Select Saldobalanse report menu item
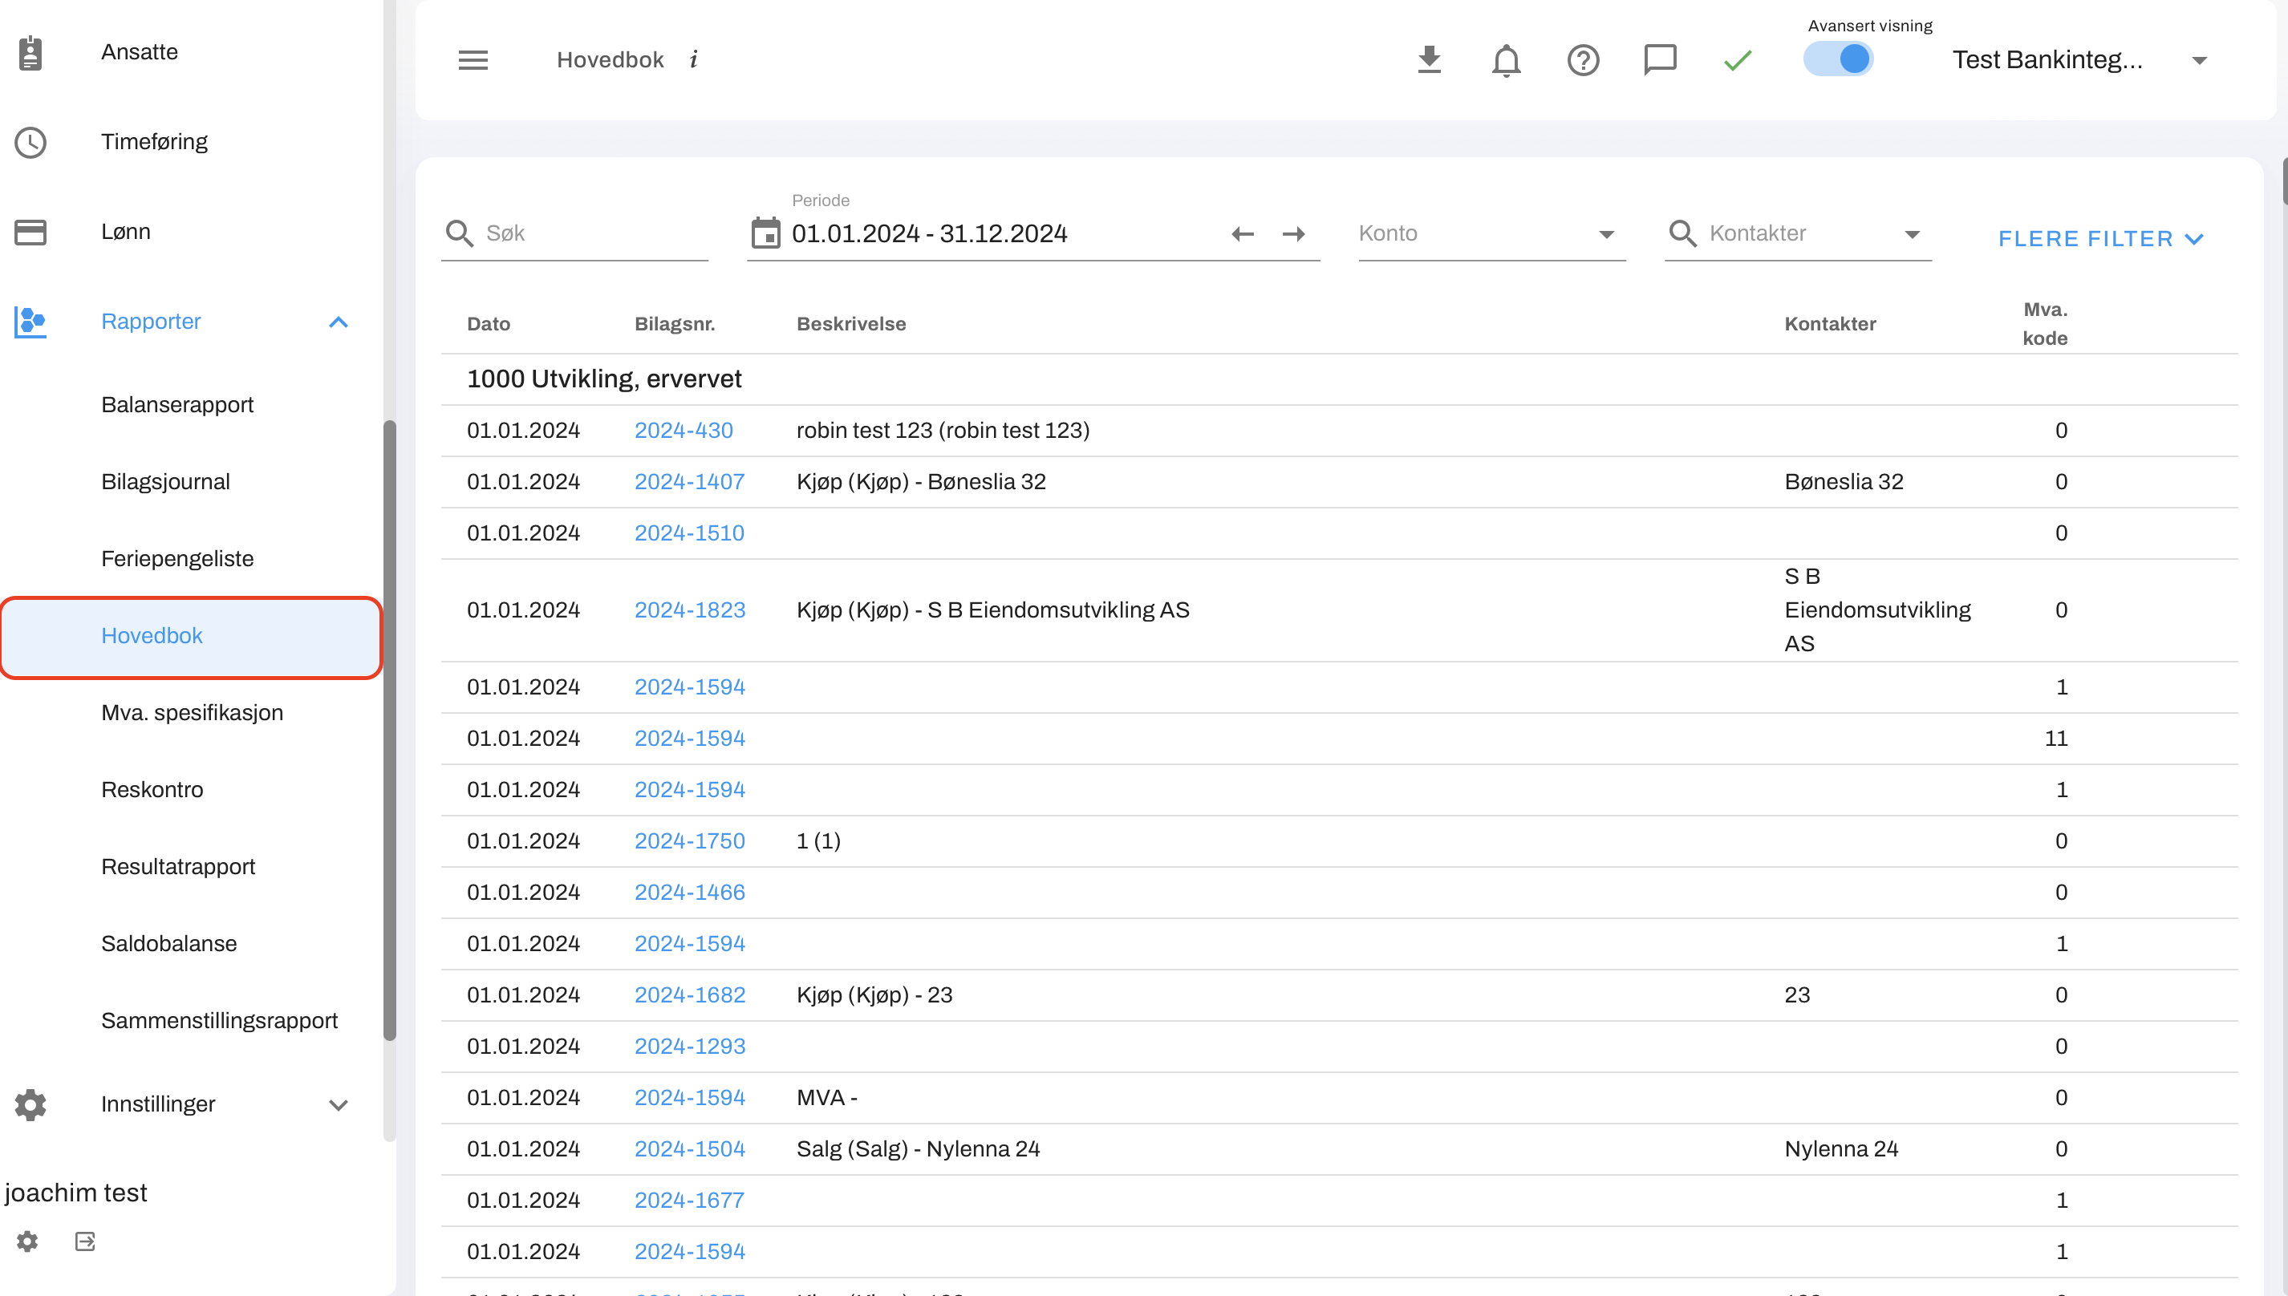This screenshot has height=1296, width=2288. tap(169, 943)
